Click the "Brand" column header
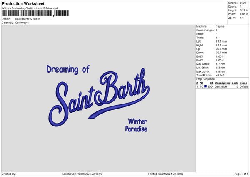Image resolution: width=250 pixels, height=177 pixels. click(243, 83)
